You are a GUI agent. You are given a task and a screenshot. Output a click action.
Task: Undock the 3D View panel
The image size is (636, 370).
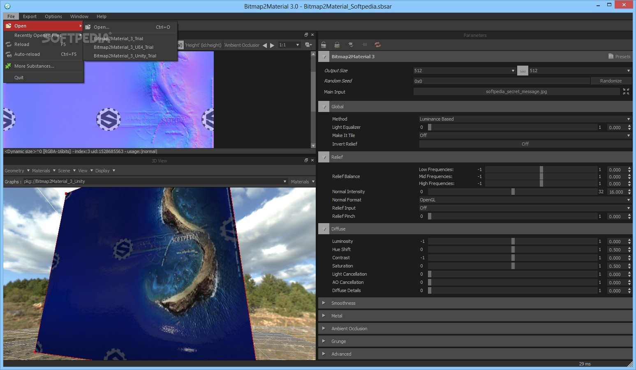coord(306,160)
